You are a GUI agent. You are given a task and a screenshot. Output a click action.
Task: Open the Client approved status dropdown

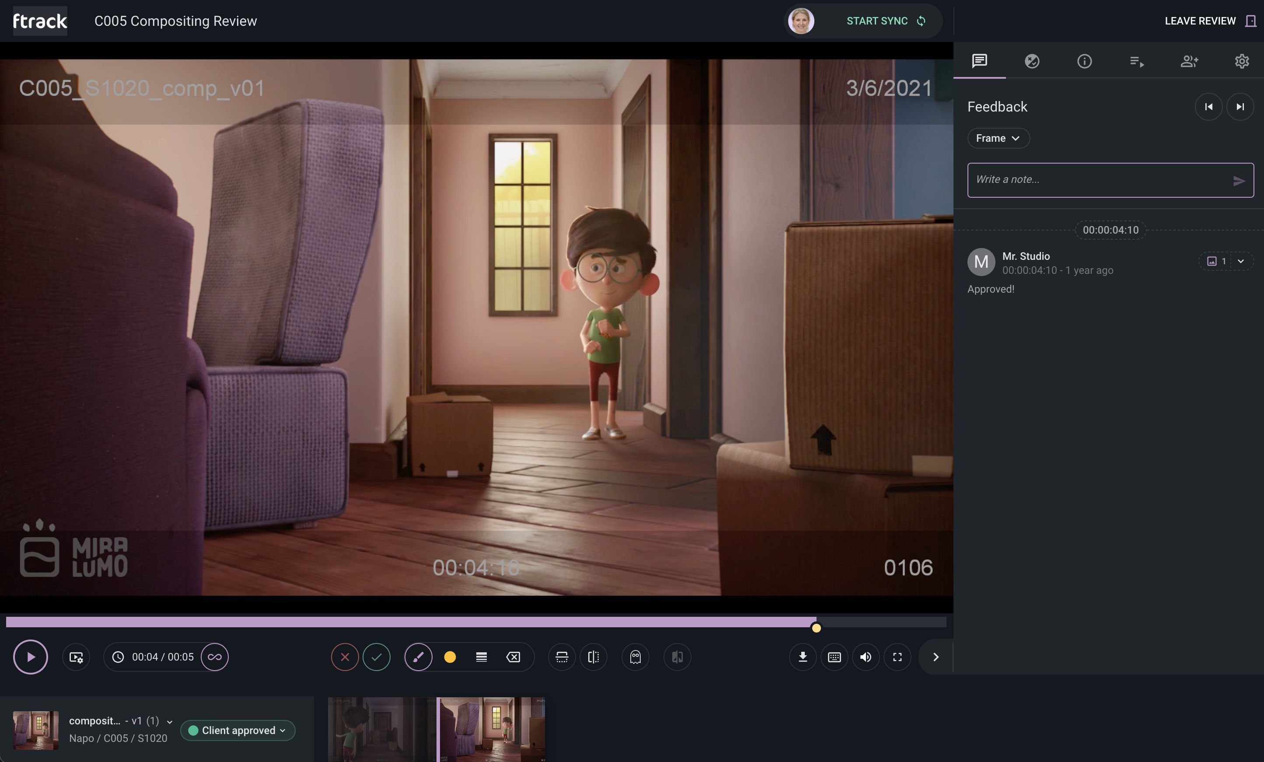click(x=237, y=730)
